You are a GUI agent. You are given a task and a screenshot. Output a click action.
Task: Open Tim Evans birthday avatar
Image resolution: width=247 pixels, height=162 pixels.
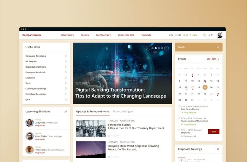pos(30,150)
